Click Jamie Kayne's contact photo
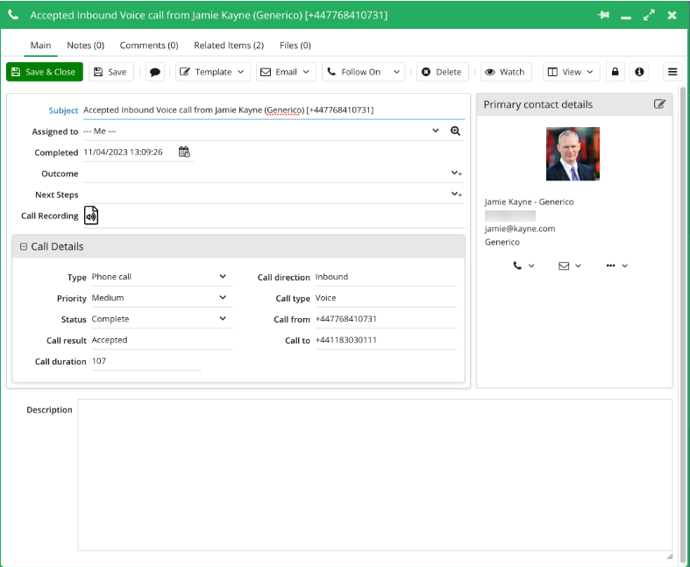690x567 pixels. click(x=573, y=154)
